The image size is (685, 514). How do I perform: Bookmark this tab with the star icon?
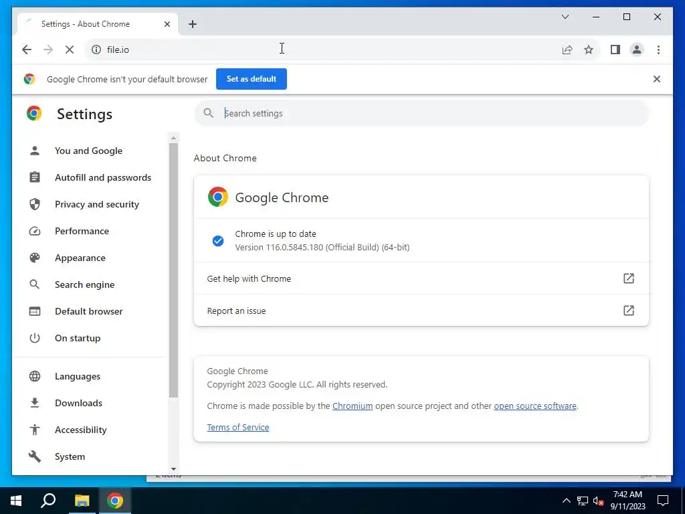point(589,50)
